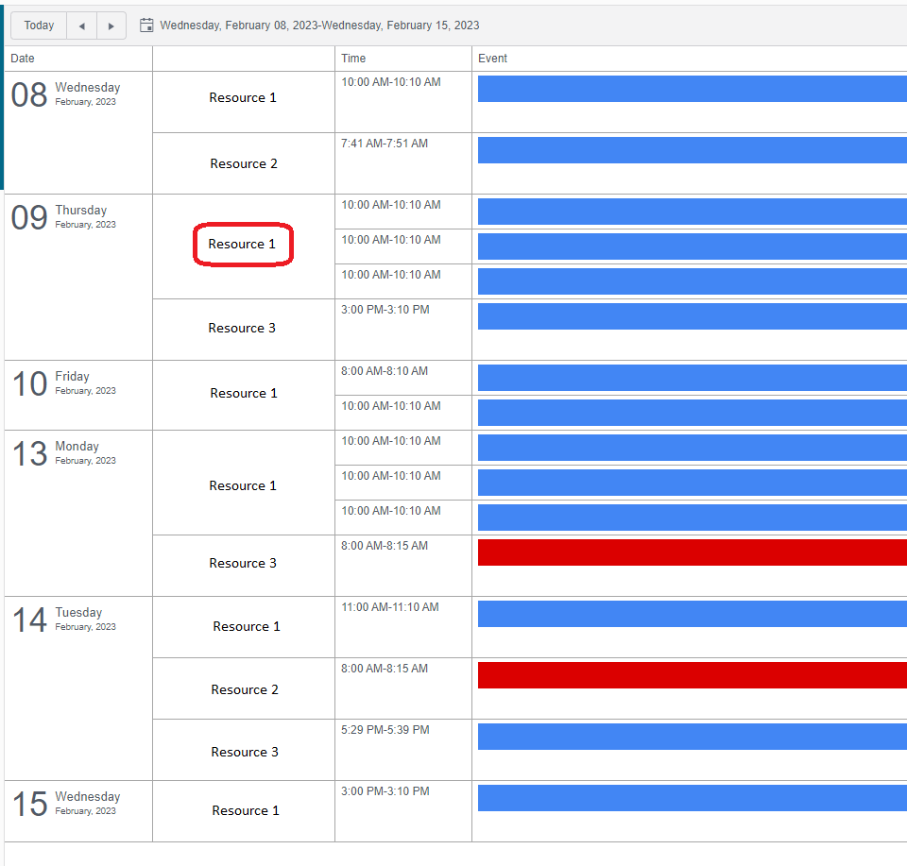907x866 pixels.
Task: Open the date range picker text
Action: coord(319,25)
